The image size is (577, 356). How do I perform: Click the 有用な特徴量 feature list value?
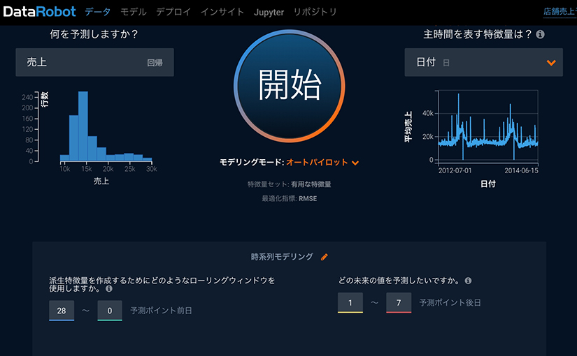311,184
